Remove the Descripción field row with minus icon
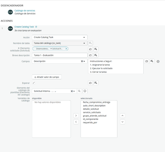The image size is (165, 152). point(158,61)
